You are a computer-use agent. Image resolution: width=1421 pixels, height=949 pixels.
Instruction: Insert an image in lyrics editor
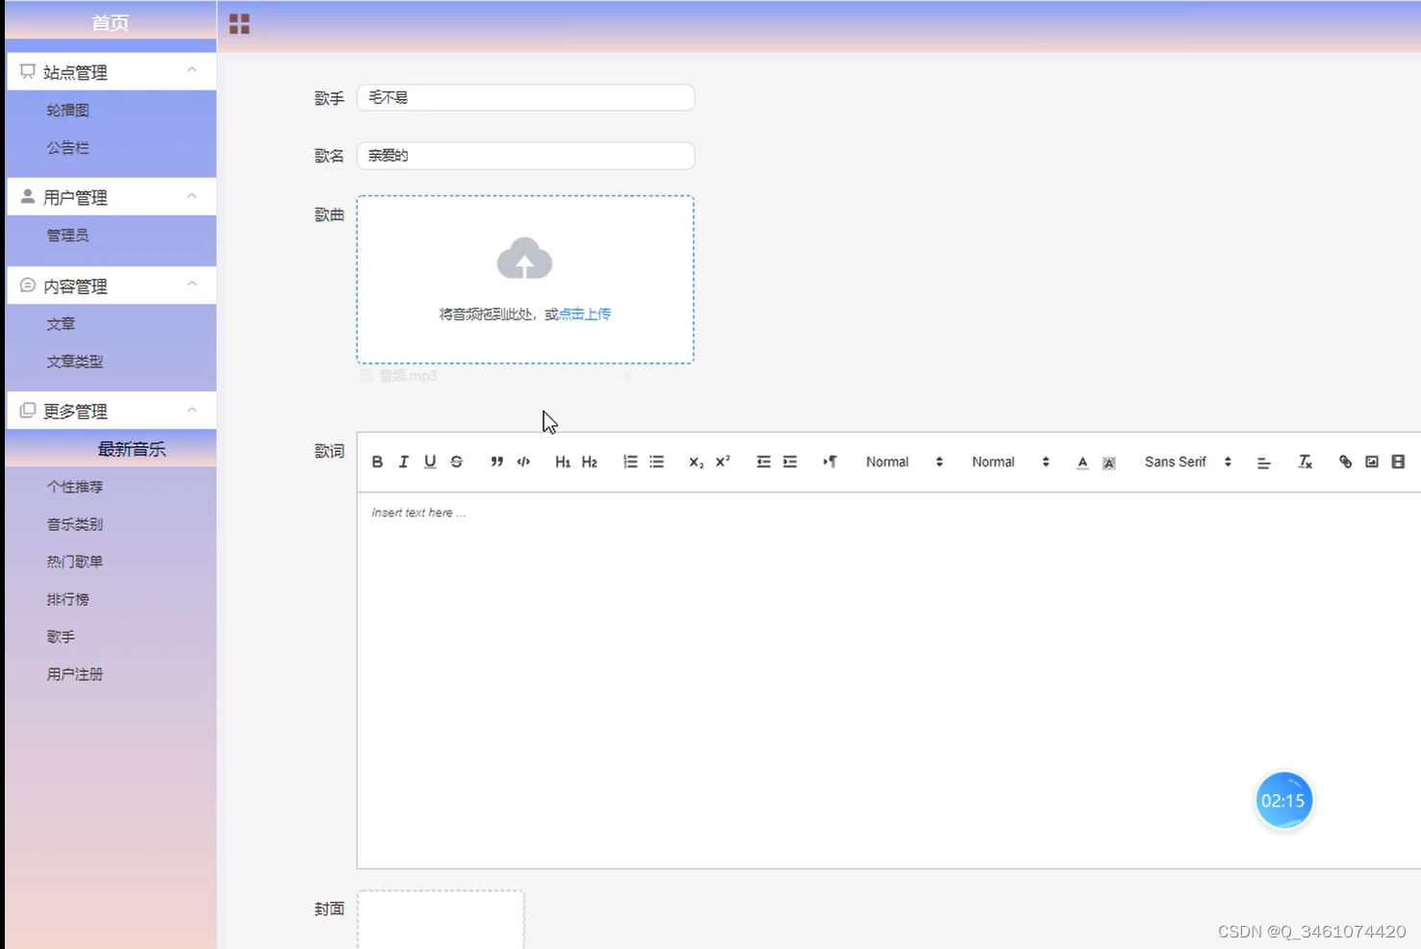(1372, 462)
